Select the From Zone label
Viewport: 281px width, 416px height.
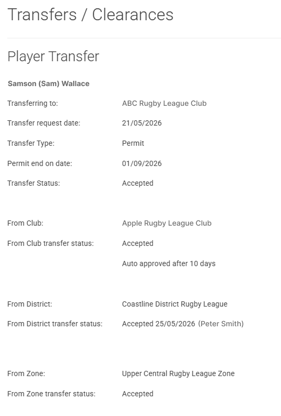click(x=26, y=373)
